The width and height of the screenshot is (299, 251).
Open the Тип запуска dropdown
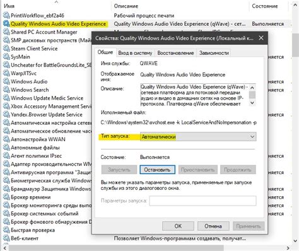198,137
